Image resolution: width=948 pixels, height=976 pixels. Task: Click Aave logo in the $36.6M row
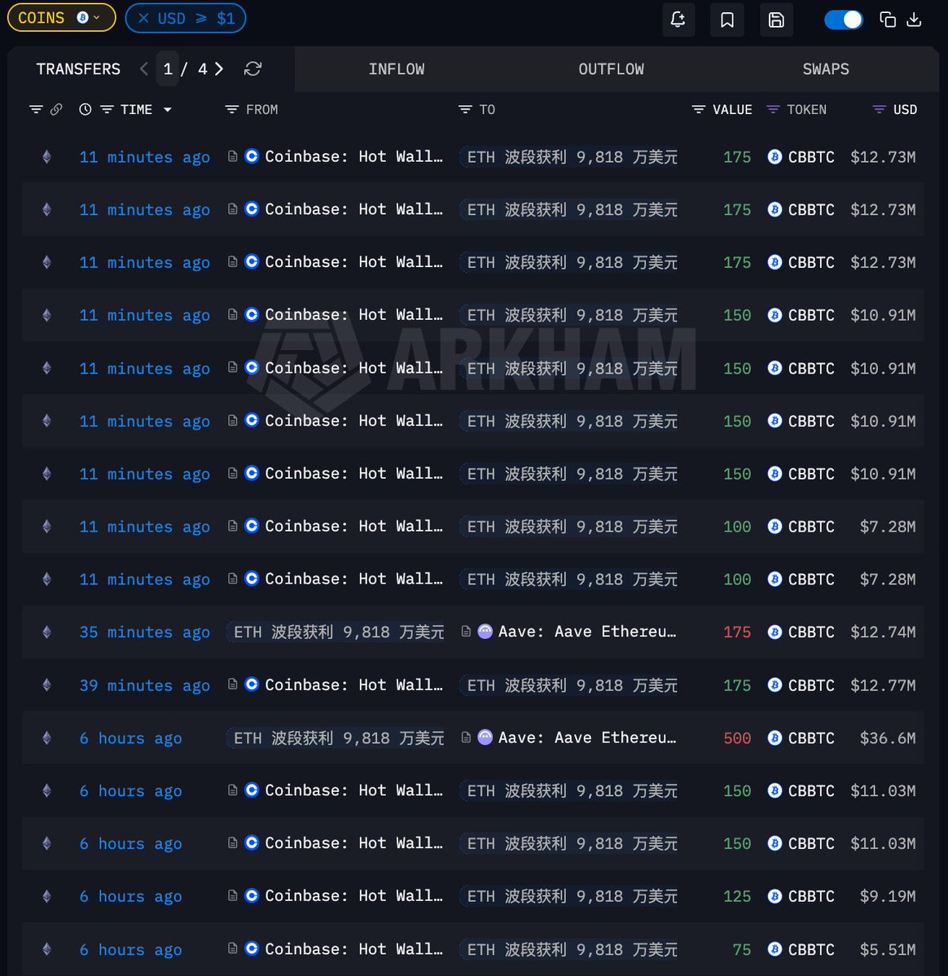coord(485,737)
